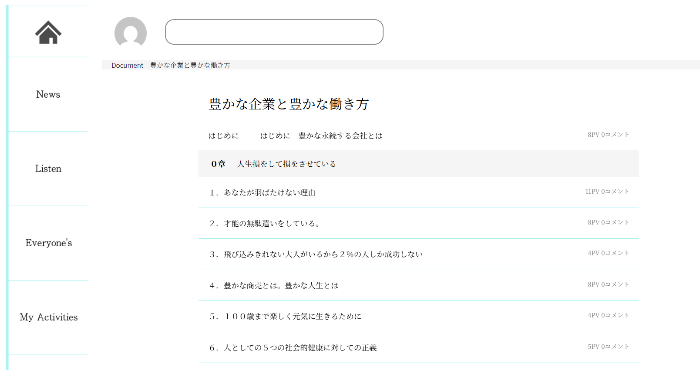Image resolution: width=700 pixels, height=370 pixels.
Task: Open chapter 3. 飛び込みきれない大人がいるから
Action: coord(316,254)
